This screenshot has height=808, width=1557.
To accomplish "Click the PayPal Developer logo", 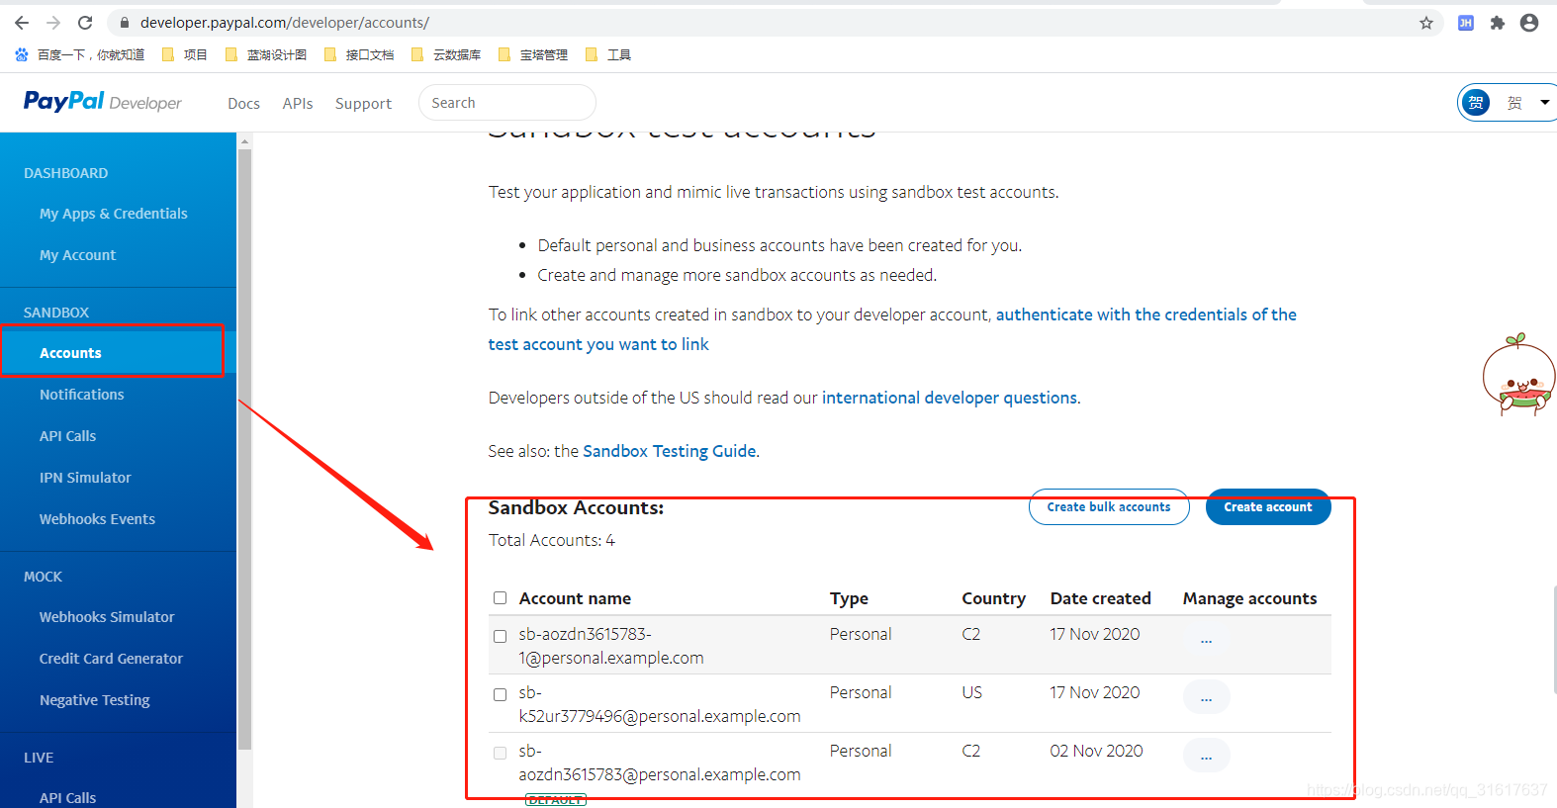I will [x=103, y=102].
